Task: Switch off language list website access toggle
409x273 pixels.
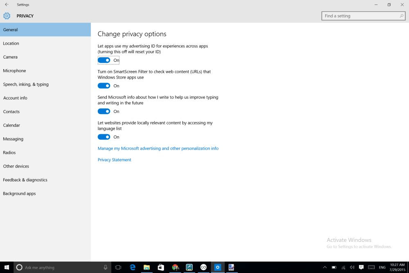Action: (104, 137)
